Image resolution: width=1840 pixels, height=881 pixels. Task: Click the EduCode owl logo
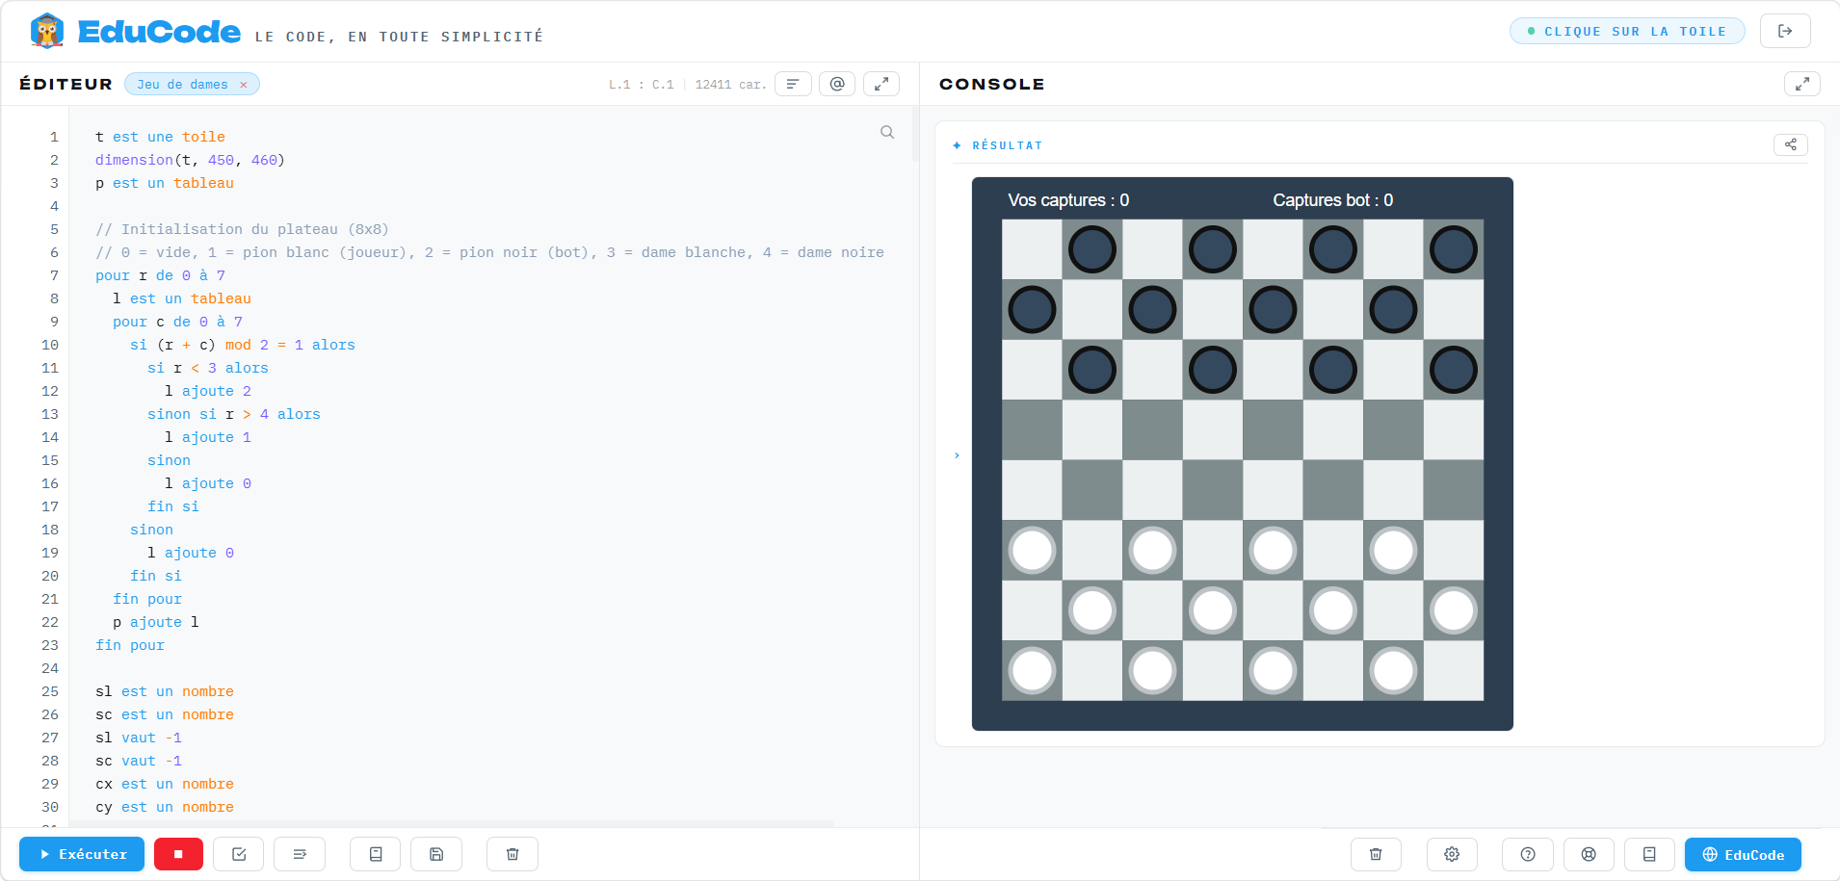[x=46, y=31]
